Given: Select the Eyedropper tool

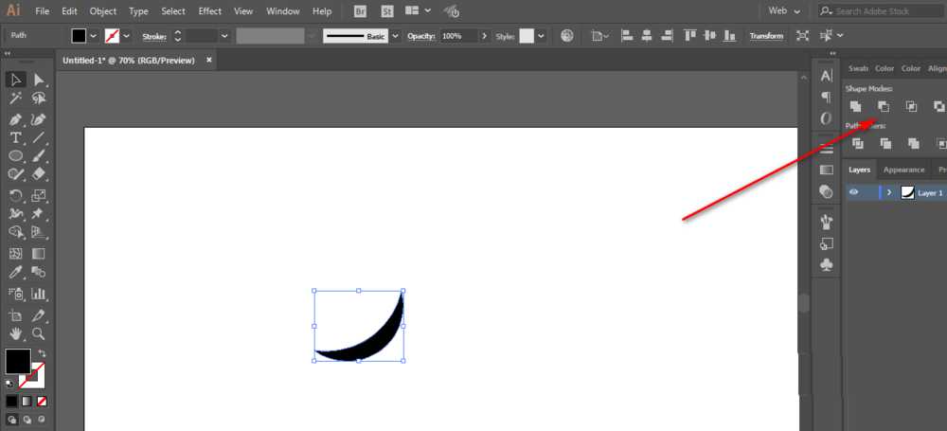Looking at the screenshot, I should (x=16, y=273).
